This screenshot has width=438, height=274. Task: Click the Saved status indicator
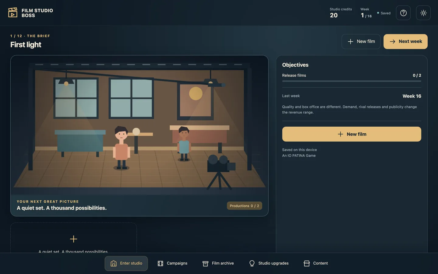[x=384, y=13]
